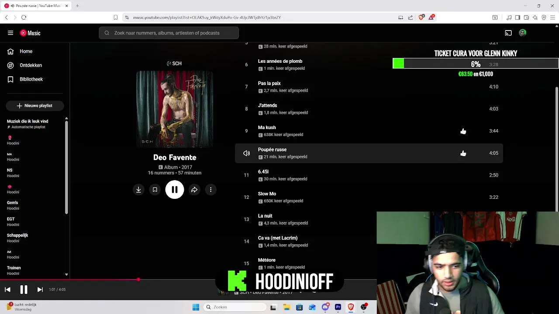The image size is (559, 314).
Task: Open a new browser tab with plus
Action: [x=77, y=6]
